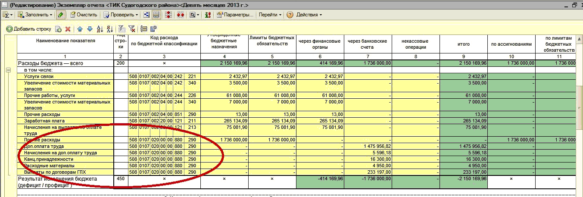Click the 4 950,00 value in итого column
This screenshot has width=583, height=197.
pos(463,166)
